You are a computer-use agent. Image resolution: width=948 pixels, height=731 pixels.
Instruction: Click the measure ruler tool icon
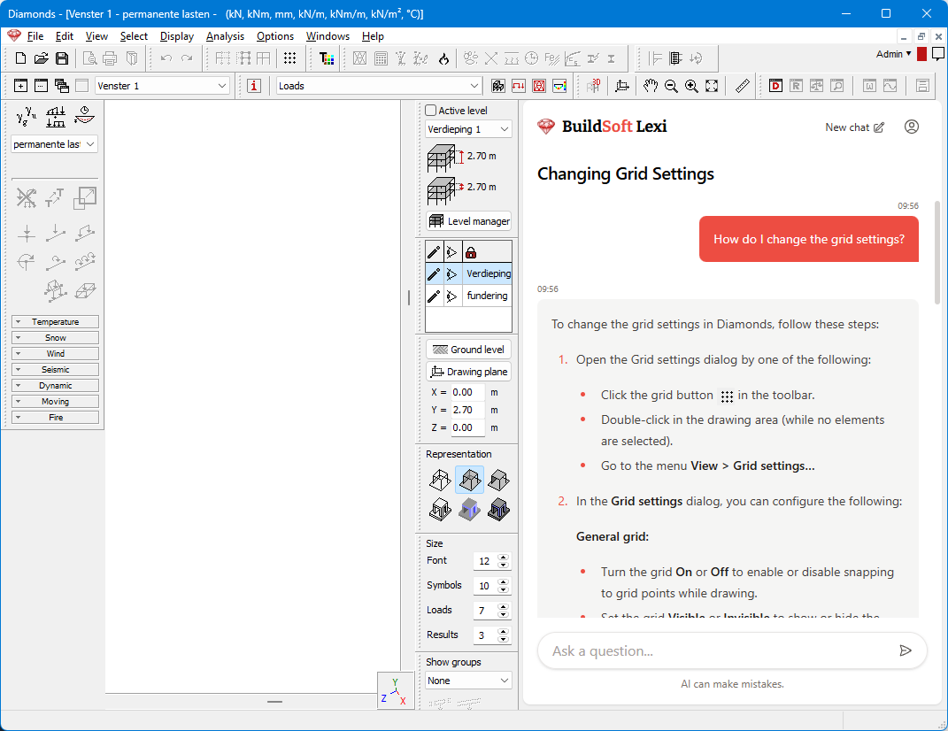pos(743,86)
